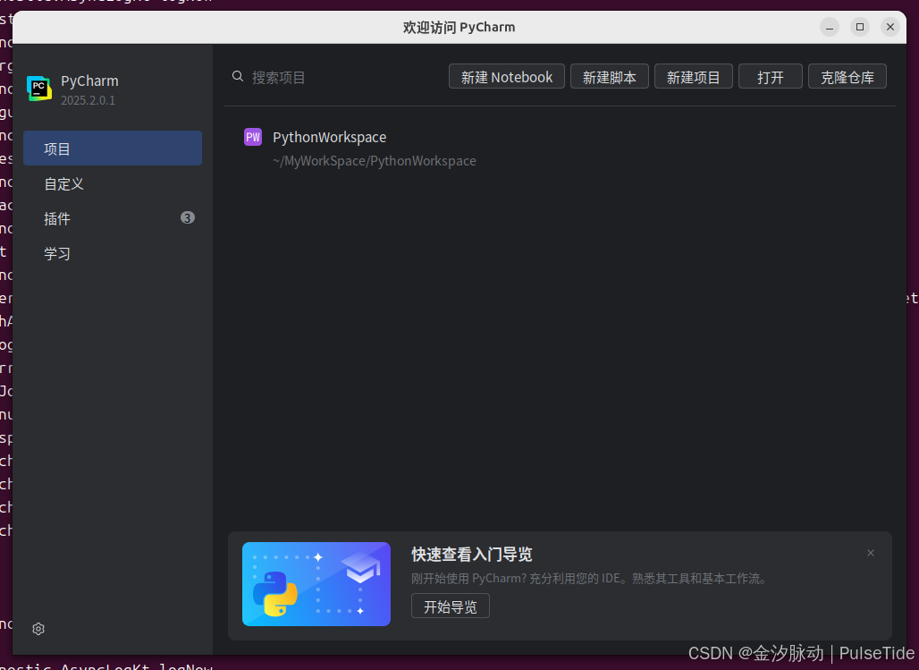Minimize the PyCharm welcome window
Image resolution: width=919 pixels, height=670 pixels.
coord(830,27)
